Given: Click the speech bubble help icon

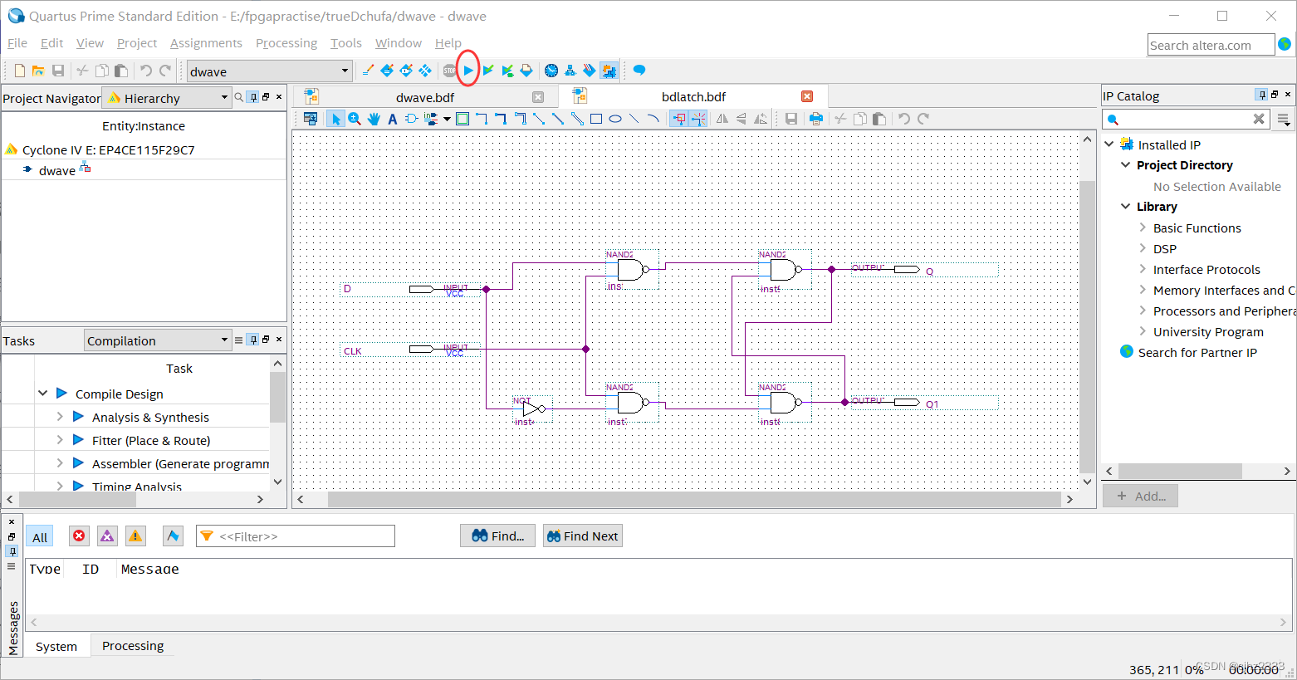Looking at the screenshot, I should point(639,71).
